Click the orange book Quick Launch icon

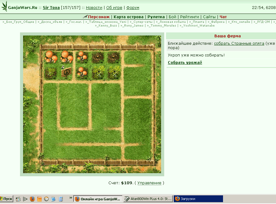coord(39,199)
